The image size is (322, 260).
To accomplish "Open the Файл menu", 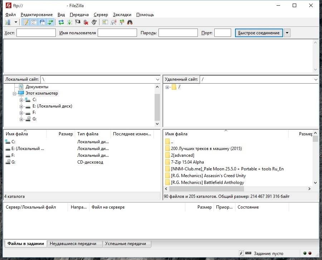I will click(x=10, y=15).
